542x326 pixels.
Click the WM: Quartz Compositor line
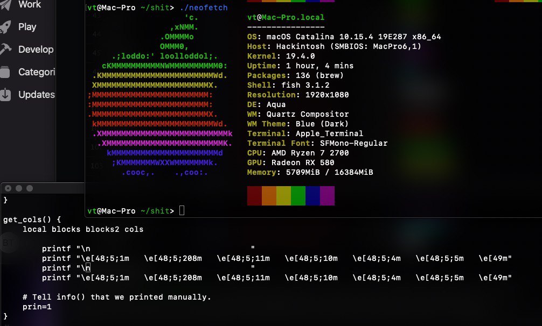pyautogui.click(x=298, y=114)
